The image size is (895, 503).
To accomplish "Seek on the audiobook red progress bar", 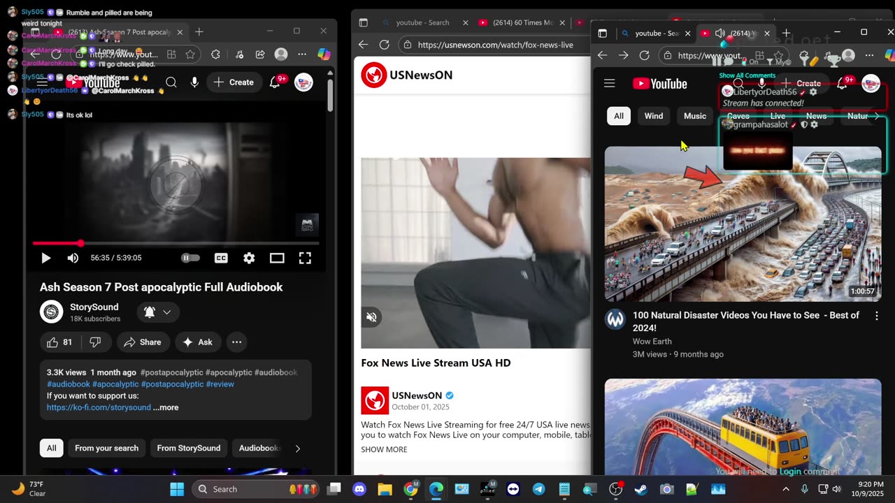I will pyautogui.click(x=176, y=243).
